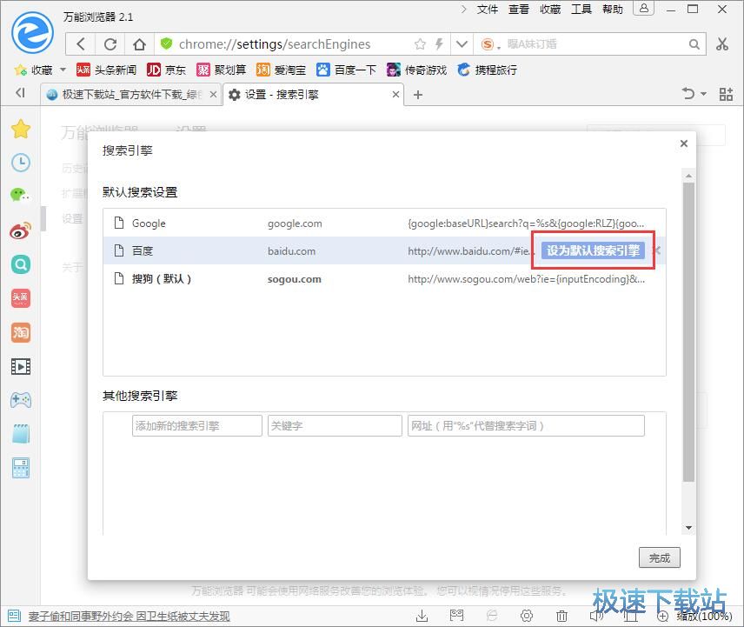Open history clock in sidebar
The image size is (744, 627).
point(21,163)
